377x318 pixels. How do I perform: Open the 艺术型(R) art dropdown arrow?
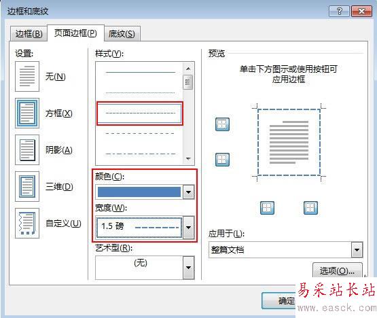point(189,268)
